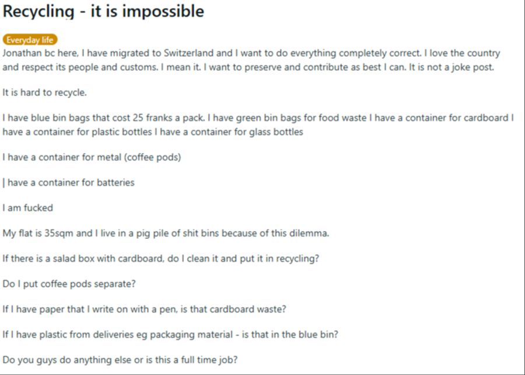Click the line I have a container for batteries
525x375 pixels.
pyautogui.click(x=69, y=183)
